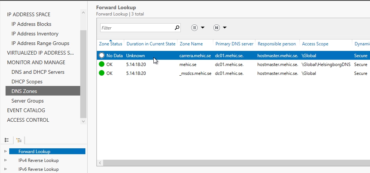The width and height of the screenshot is (370, 173).
Task: Open dropdown arrow next to save icon
Action: pos(224,28)
